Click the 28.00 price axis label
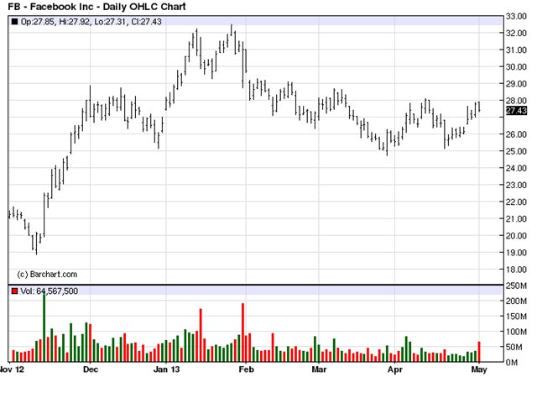The height and width of the screenshot is (393, 537). coord(517,101)
